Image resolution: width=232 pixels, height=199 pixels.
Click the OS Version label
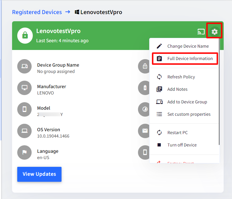(x=49, y=130)
